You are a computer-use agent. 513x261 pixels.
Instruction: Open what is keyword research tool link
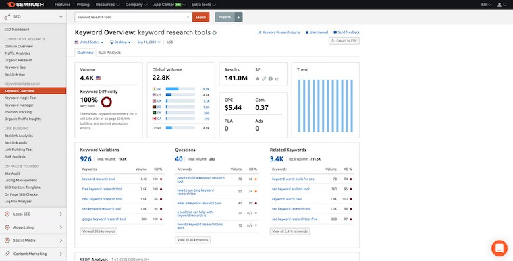[x=199, y=203]
